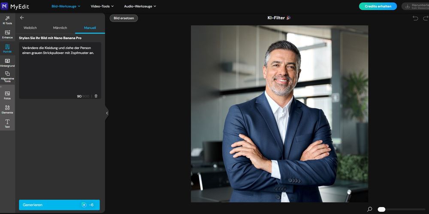Screen dimensions: 429x214
Task: Click the zoom slider handle
Action: (381, 209)
